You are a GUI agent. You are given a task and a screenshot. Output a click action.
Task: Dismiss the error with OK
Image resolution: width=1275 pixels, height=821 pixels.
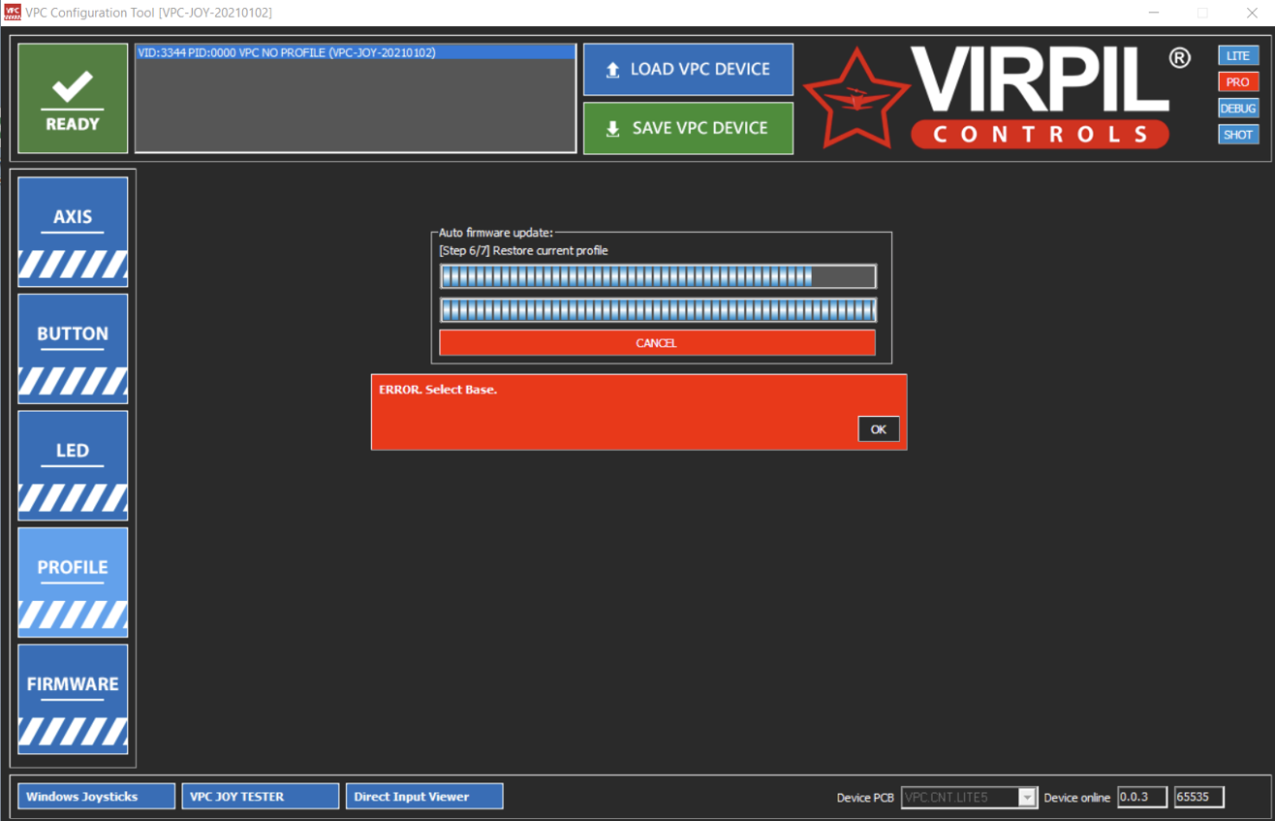click(879, 429)
